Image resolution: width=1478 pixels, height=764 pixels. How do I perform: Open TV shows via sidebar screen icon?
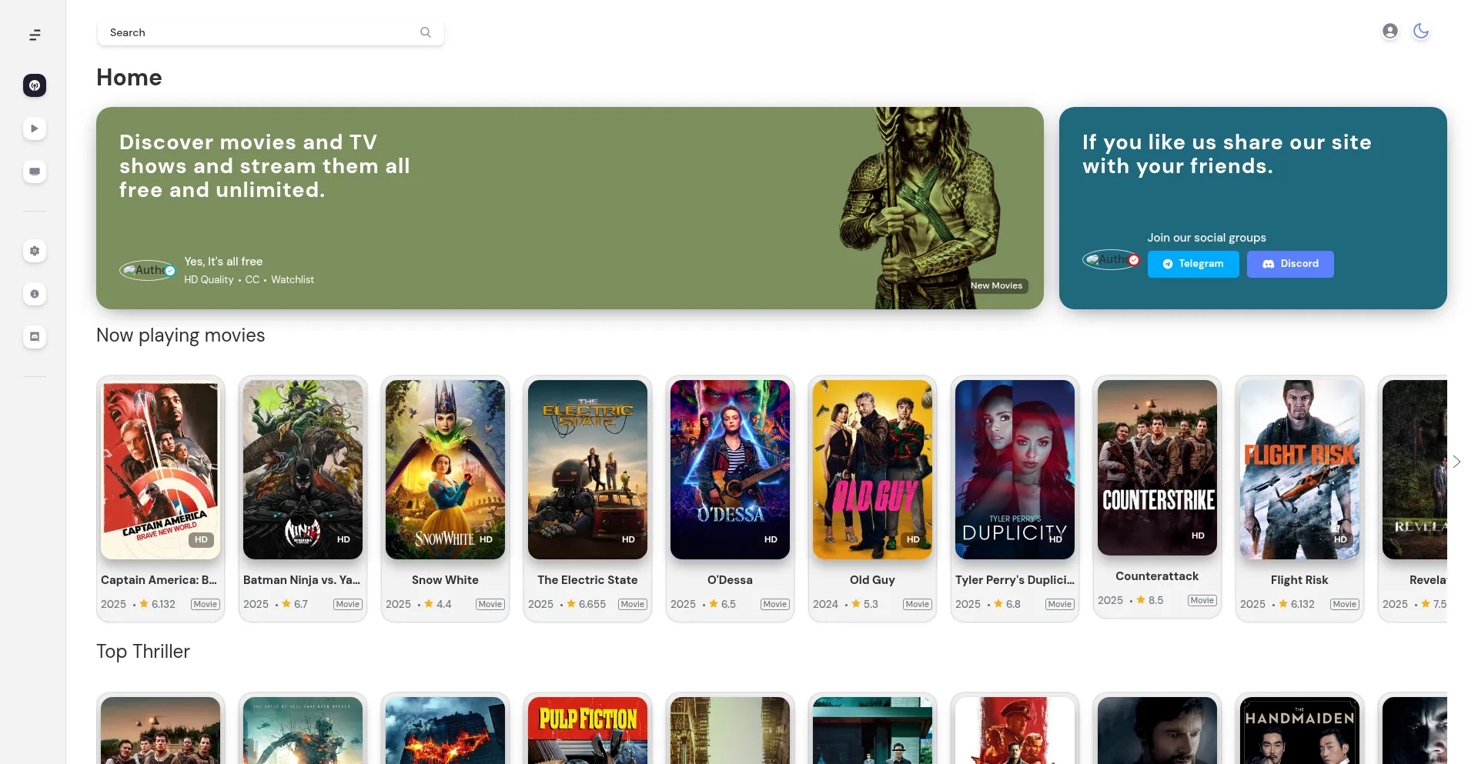35,171
